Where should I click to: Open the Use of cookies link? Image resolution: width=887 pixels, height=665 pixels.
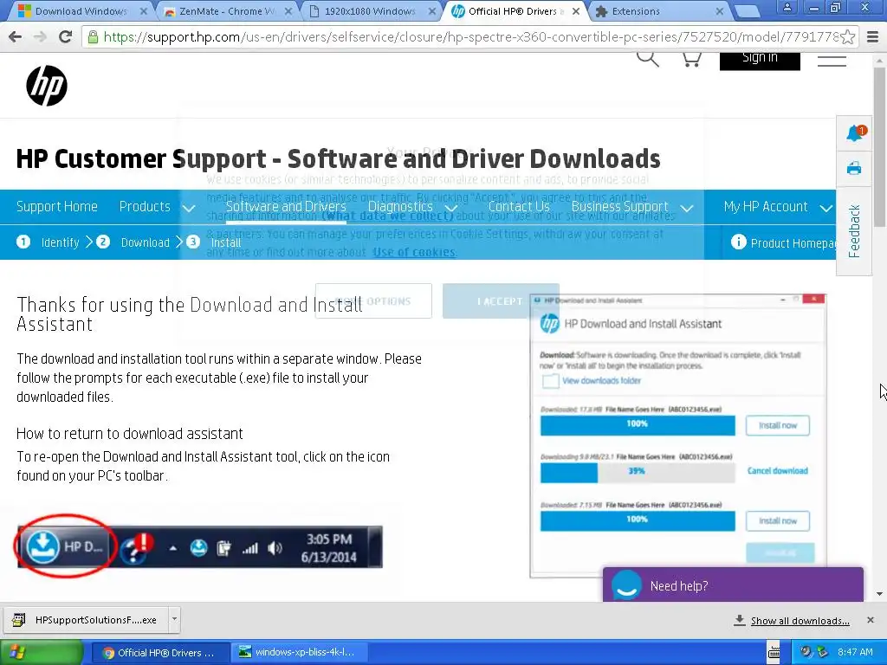click(x=413, y=252)
